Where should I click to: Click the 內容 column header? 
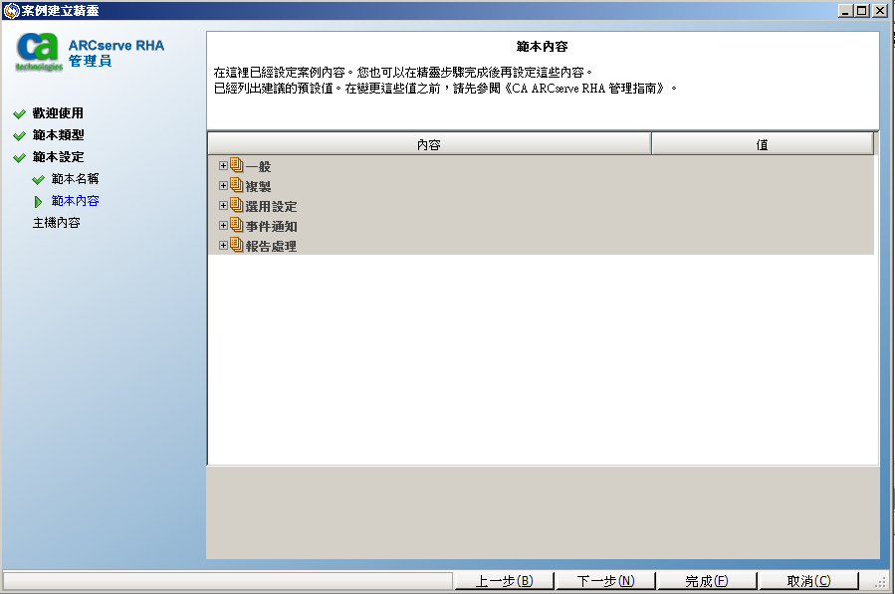point(429,144)
